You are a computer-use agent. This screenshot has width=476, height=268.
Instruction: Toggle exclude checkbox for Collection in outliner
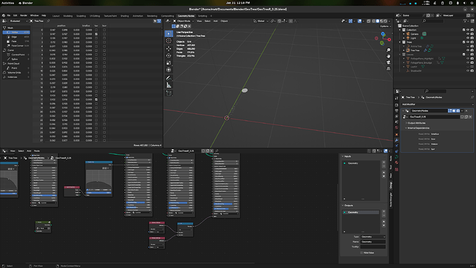tap(464, 30)
